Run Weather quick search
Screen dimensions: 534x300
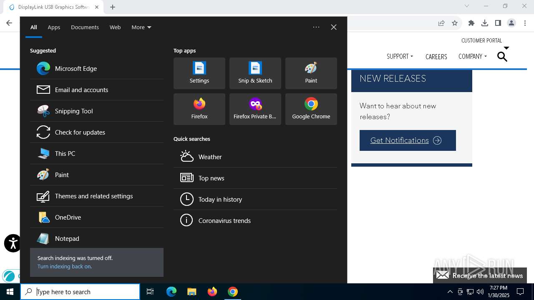pos(255,157)
